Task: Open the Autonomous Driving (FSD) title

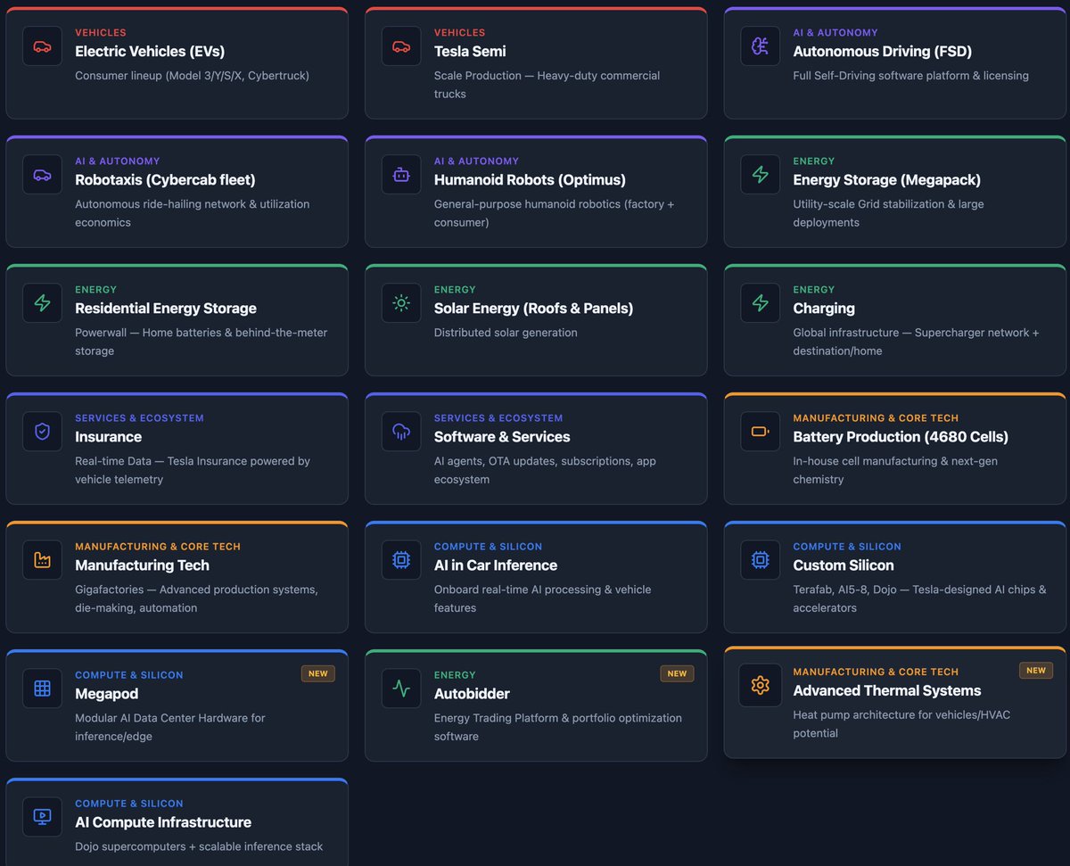Action: [x=883, y=51]
